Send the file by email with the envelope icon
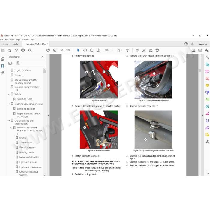 click(200, 50)
